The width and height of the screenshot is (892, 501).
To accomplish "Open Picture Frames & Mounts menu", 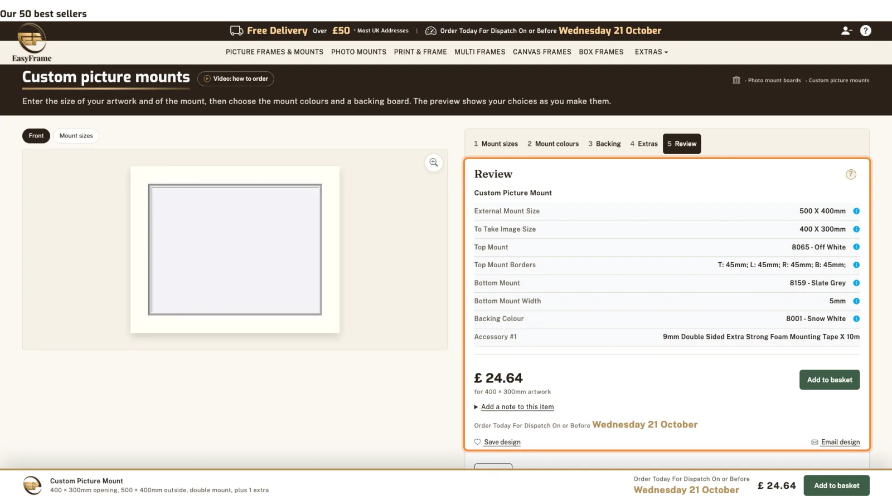I will (274, 52).
